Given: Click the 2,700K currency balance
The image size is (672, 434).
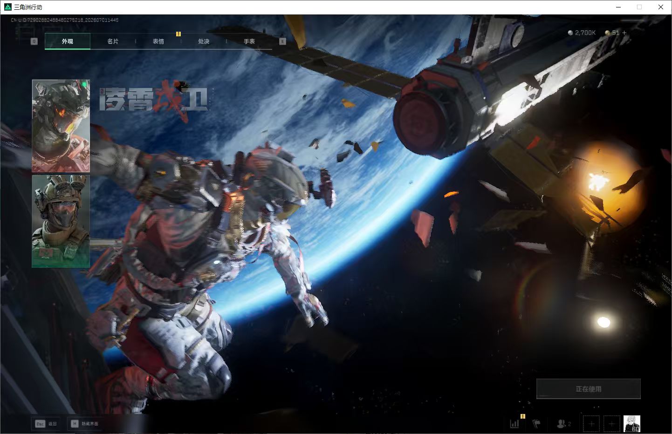Looking at the screenshot, I should click(x=582, y=33).
